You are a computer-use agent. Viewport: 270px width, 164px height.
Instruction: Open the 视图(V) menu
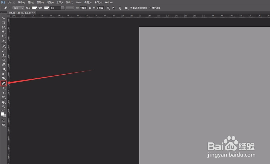tap(88, 2)
